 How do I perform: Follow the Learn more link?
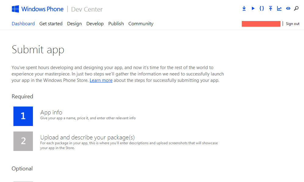pyautogui.click(x=101, y=80)
